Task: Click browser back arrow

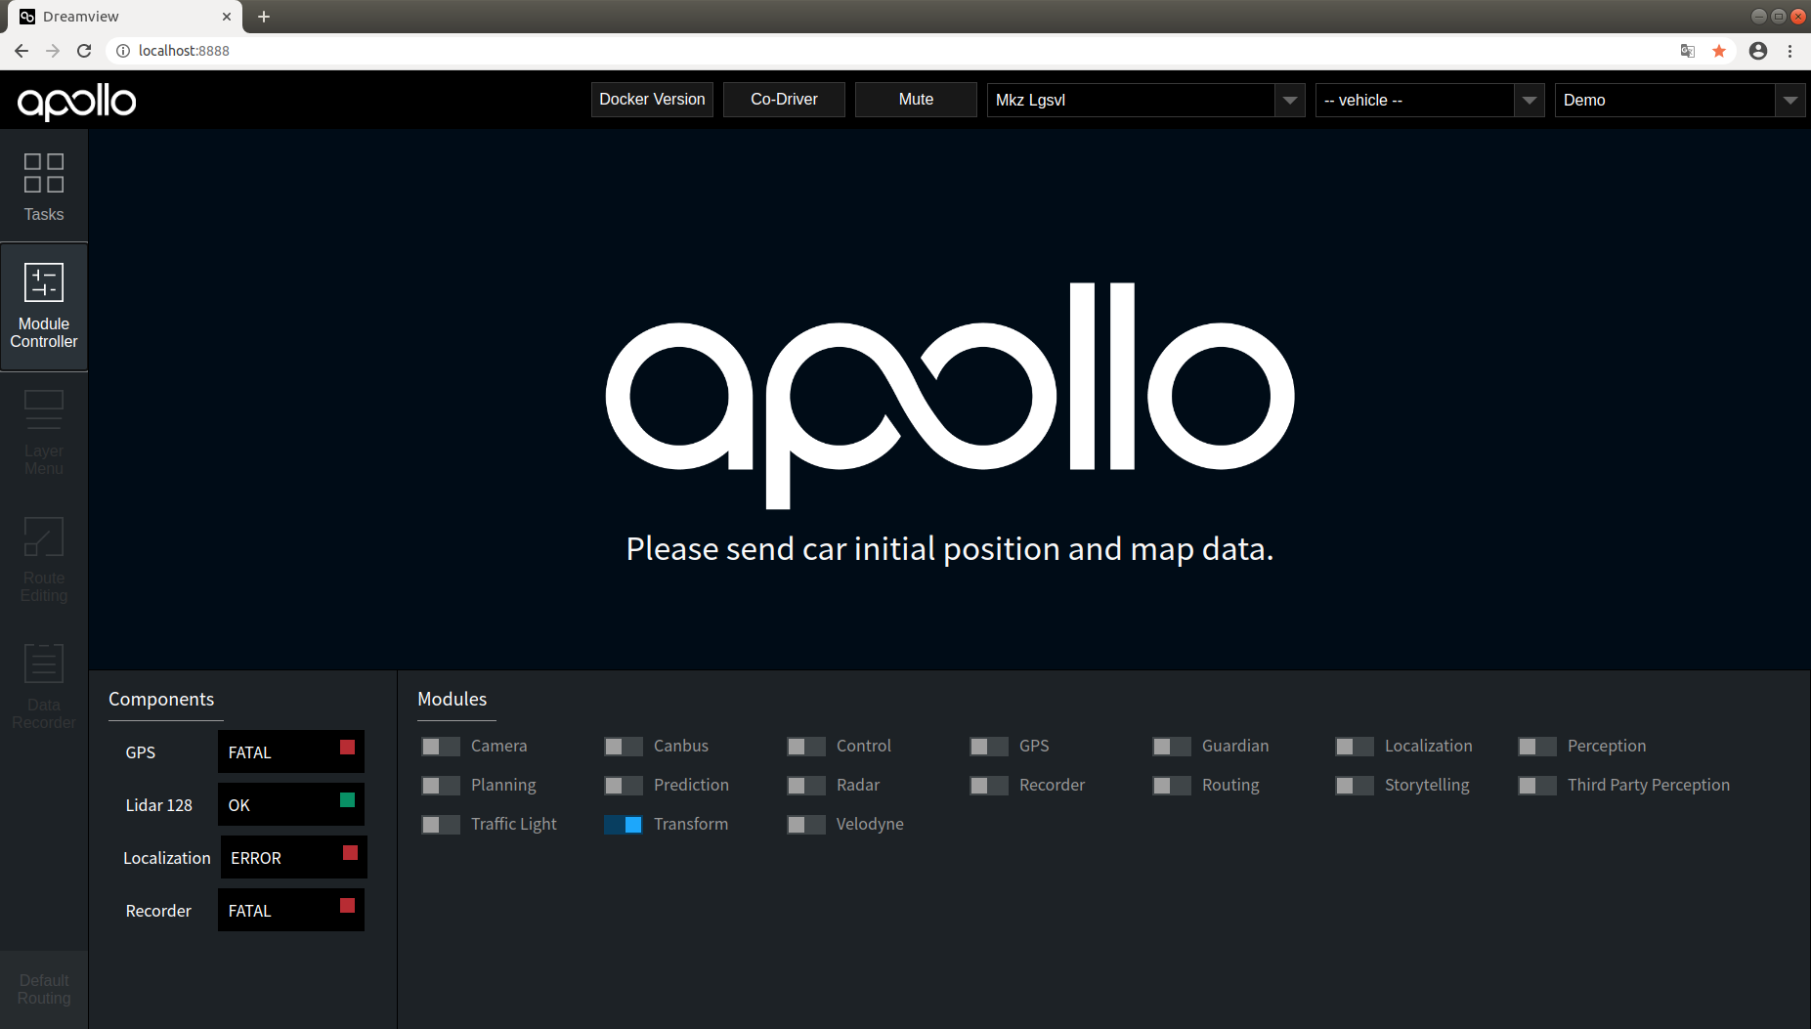Action: (x=22, y=51)
